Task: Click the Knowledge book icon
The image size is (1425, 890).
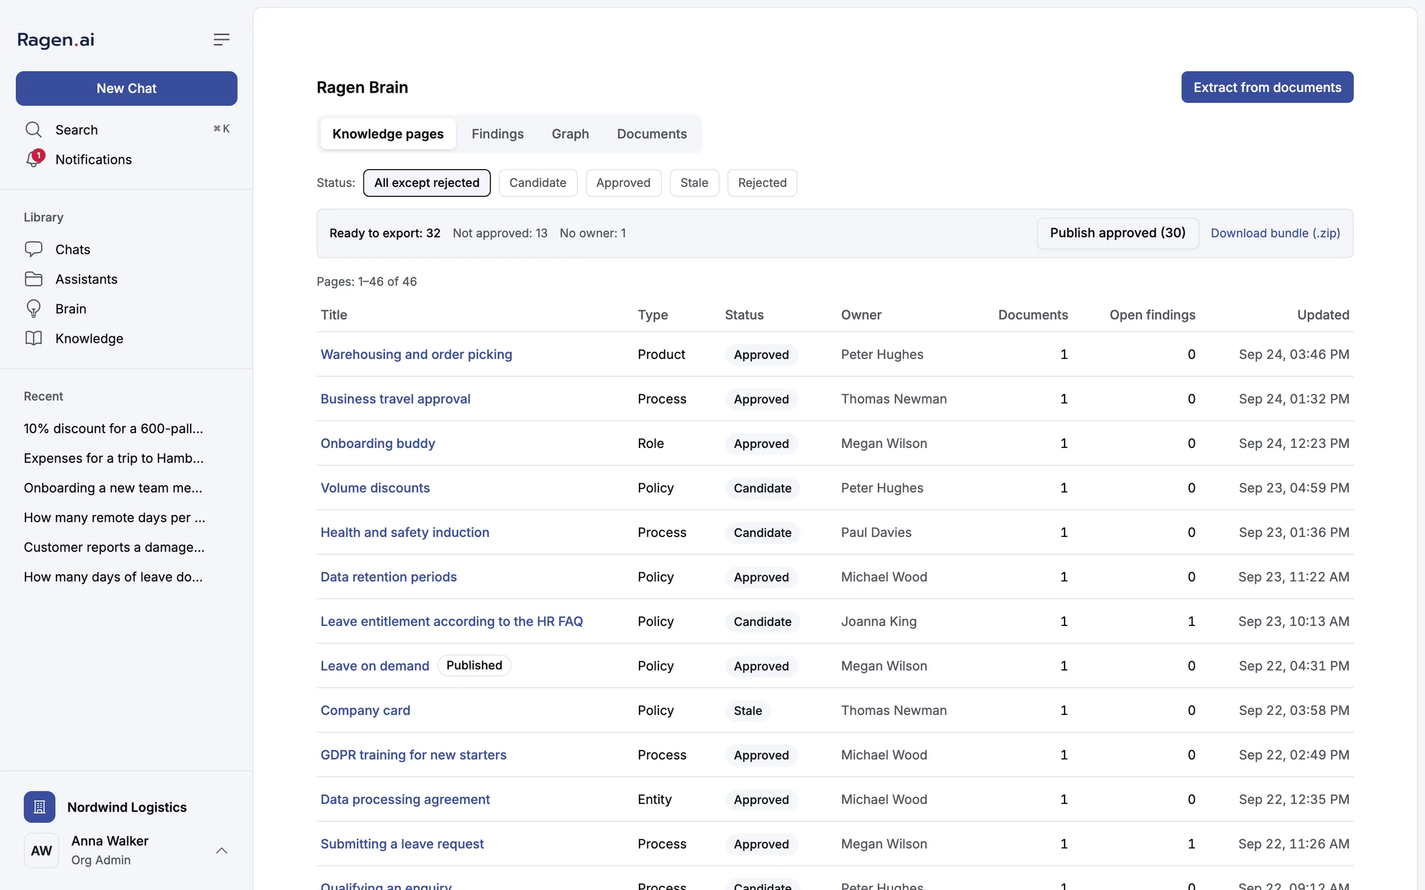Action: (x=33, y=338)
